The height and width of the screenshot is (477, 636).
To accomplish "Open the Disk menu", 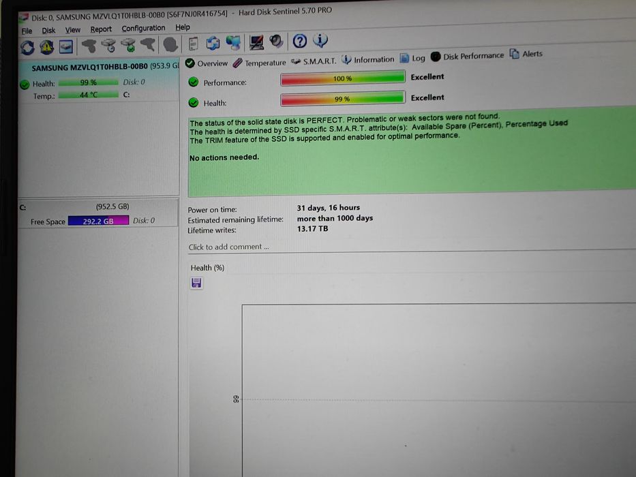I will [48, 31].
